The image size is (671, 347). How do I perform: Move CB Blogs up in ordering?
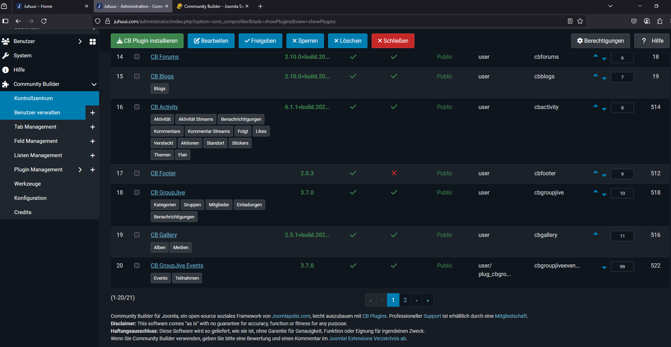click(595, 75)
